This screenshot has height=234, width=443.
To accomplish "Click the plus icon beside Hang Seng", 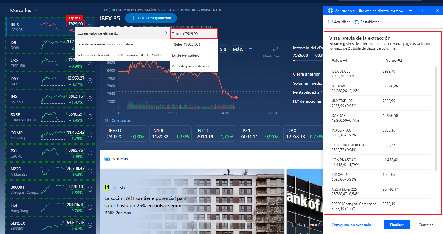I will pyautogui.click(x=90, y=207).
